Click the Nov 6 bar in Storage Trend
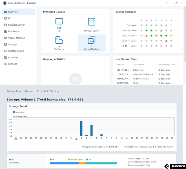Screen dimensions: 186x169 [x=101, y=135]
